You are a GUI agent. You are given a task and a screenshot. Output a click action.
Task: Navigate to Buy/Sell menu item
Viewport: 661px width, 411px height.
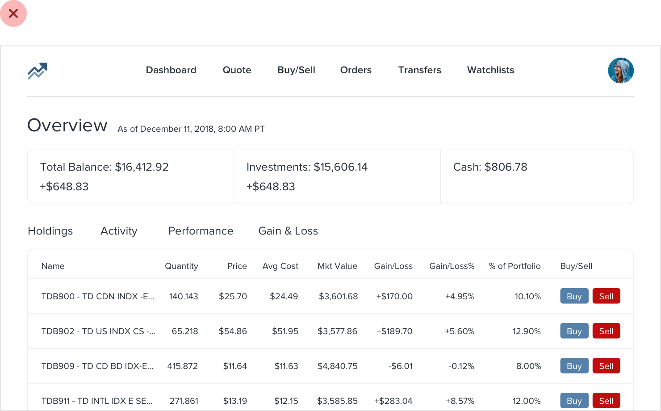coord(296,70)
